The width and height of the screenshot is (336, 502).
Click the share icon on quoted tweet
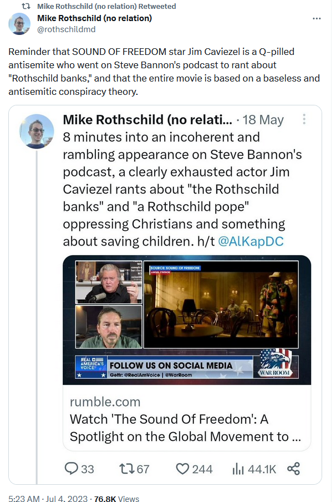pos(294,469)
